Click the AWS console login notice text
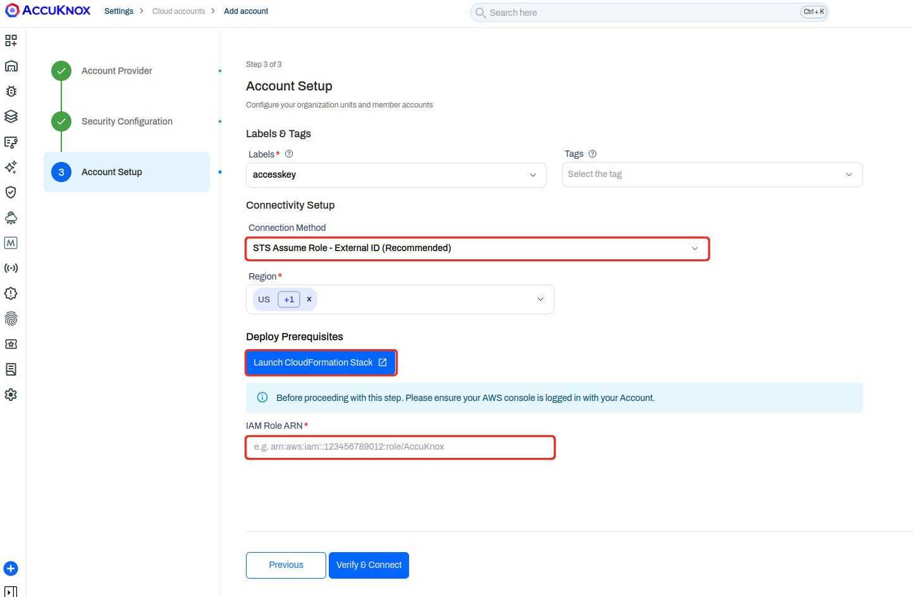The height and width of the screenshot is (597, 913). click(465, 398)
